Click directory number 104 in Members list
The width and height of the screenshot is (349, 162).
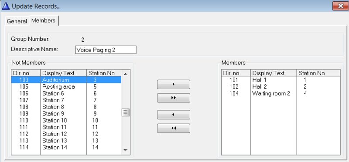point(234,93)
